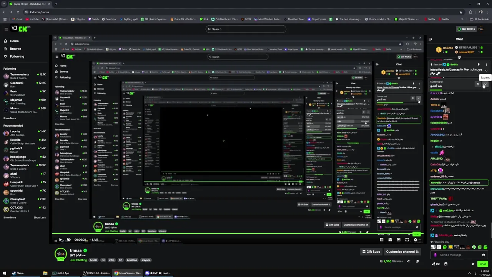Open the Loochy recommended channel
The width and height of the screenshot is (492, 277).
(x=24, y=133)
